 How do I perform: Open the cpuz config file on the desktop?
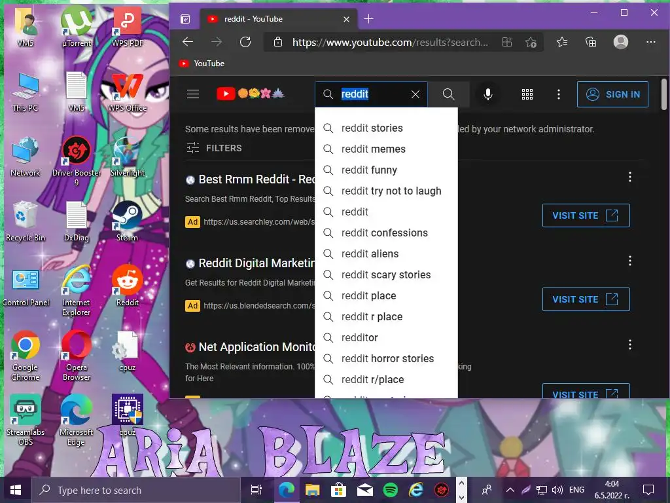(x=128, y=352)
